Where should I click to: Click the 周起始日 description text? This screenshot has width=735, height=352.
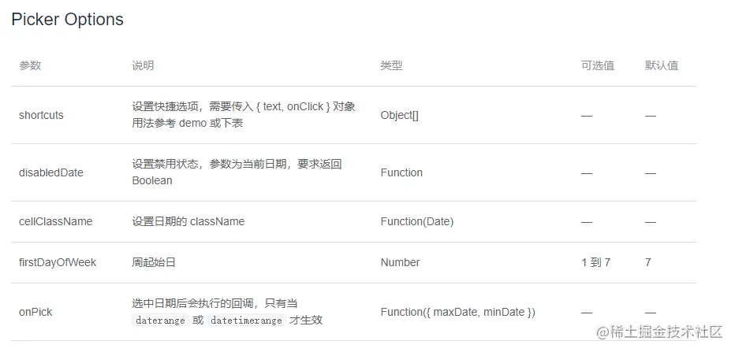[x=154, y=262]
